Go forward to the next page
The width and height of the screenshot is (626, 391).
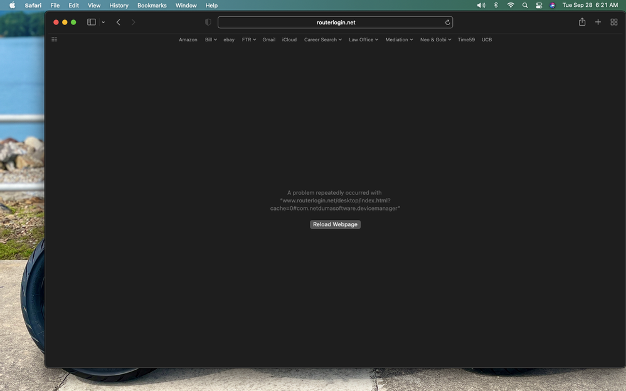pyautogui.click(x=134, y=23)
